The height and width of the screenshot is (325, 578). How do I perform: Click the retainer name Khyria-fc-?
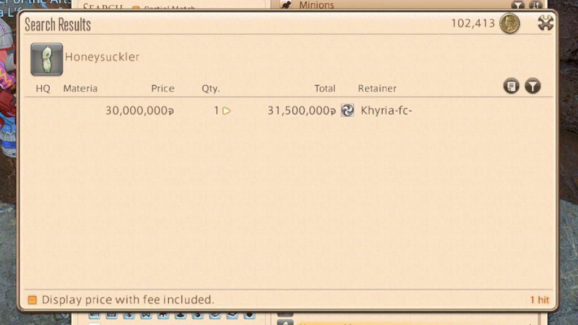386,111
